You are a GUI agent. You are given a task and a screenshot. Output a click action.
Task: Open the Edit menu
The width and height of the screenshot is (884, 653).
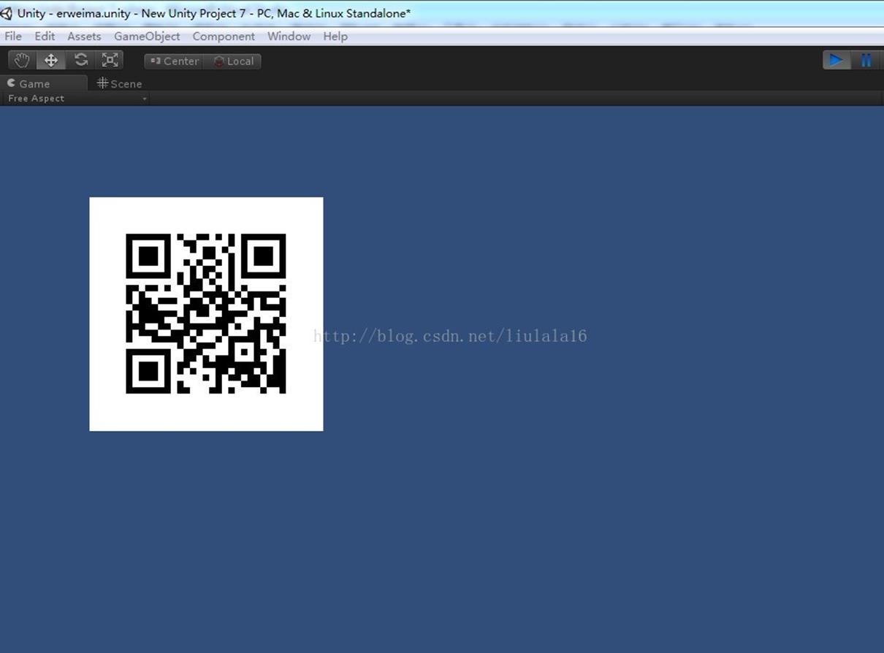pyautogui.click(x=45, y=36)
